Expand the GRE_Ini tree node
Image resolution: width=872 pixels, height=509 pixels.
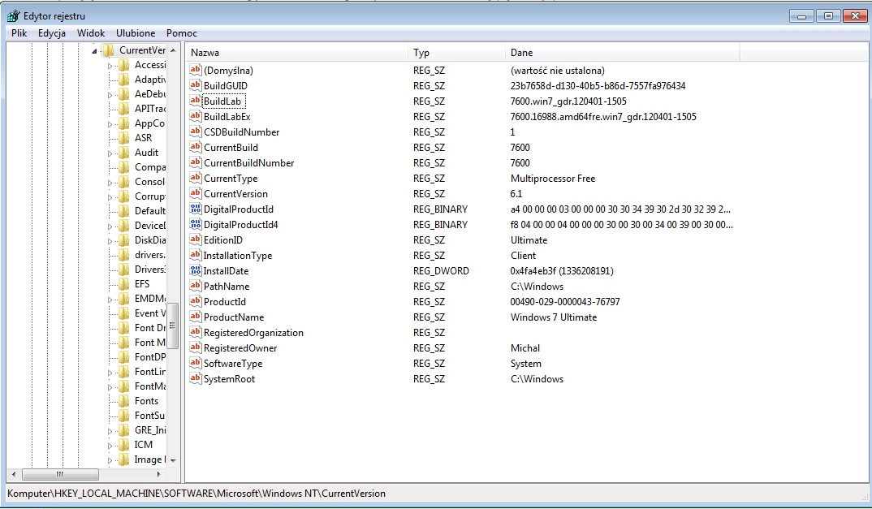(x=110, y=431)
